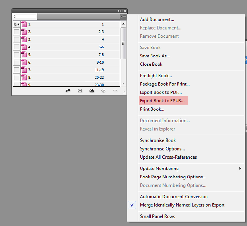Select Print Book... menu entry
This screenshot has height=226, width=247.
point(152,109)
